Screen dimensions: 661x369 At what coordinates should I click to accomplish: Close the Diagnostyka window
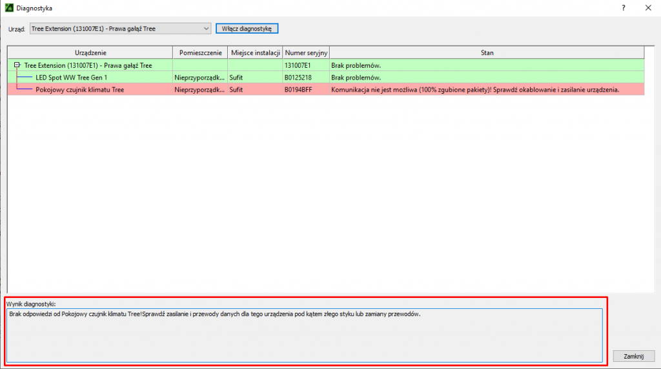647,8
